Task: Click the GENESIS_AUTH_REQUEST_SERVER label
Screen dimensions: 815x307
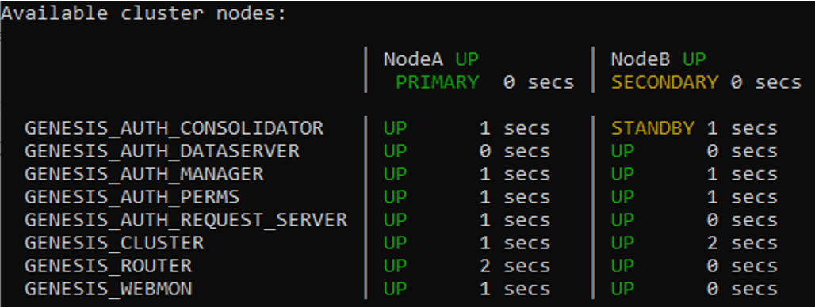Action: tap(186, 220)
